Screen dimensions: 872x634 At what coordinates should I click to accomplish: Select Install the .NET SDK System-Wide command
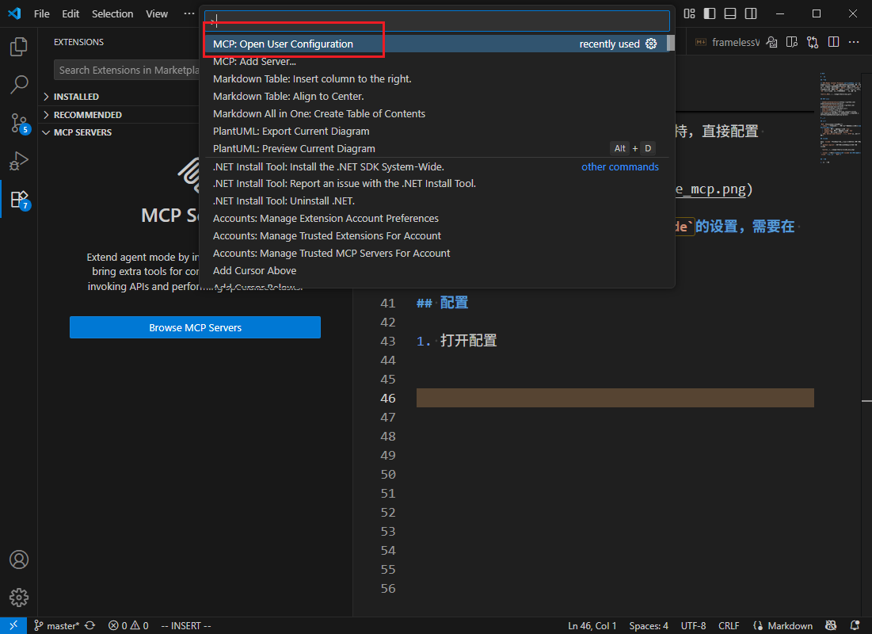point(436,166)
